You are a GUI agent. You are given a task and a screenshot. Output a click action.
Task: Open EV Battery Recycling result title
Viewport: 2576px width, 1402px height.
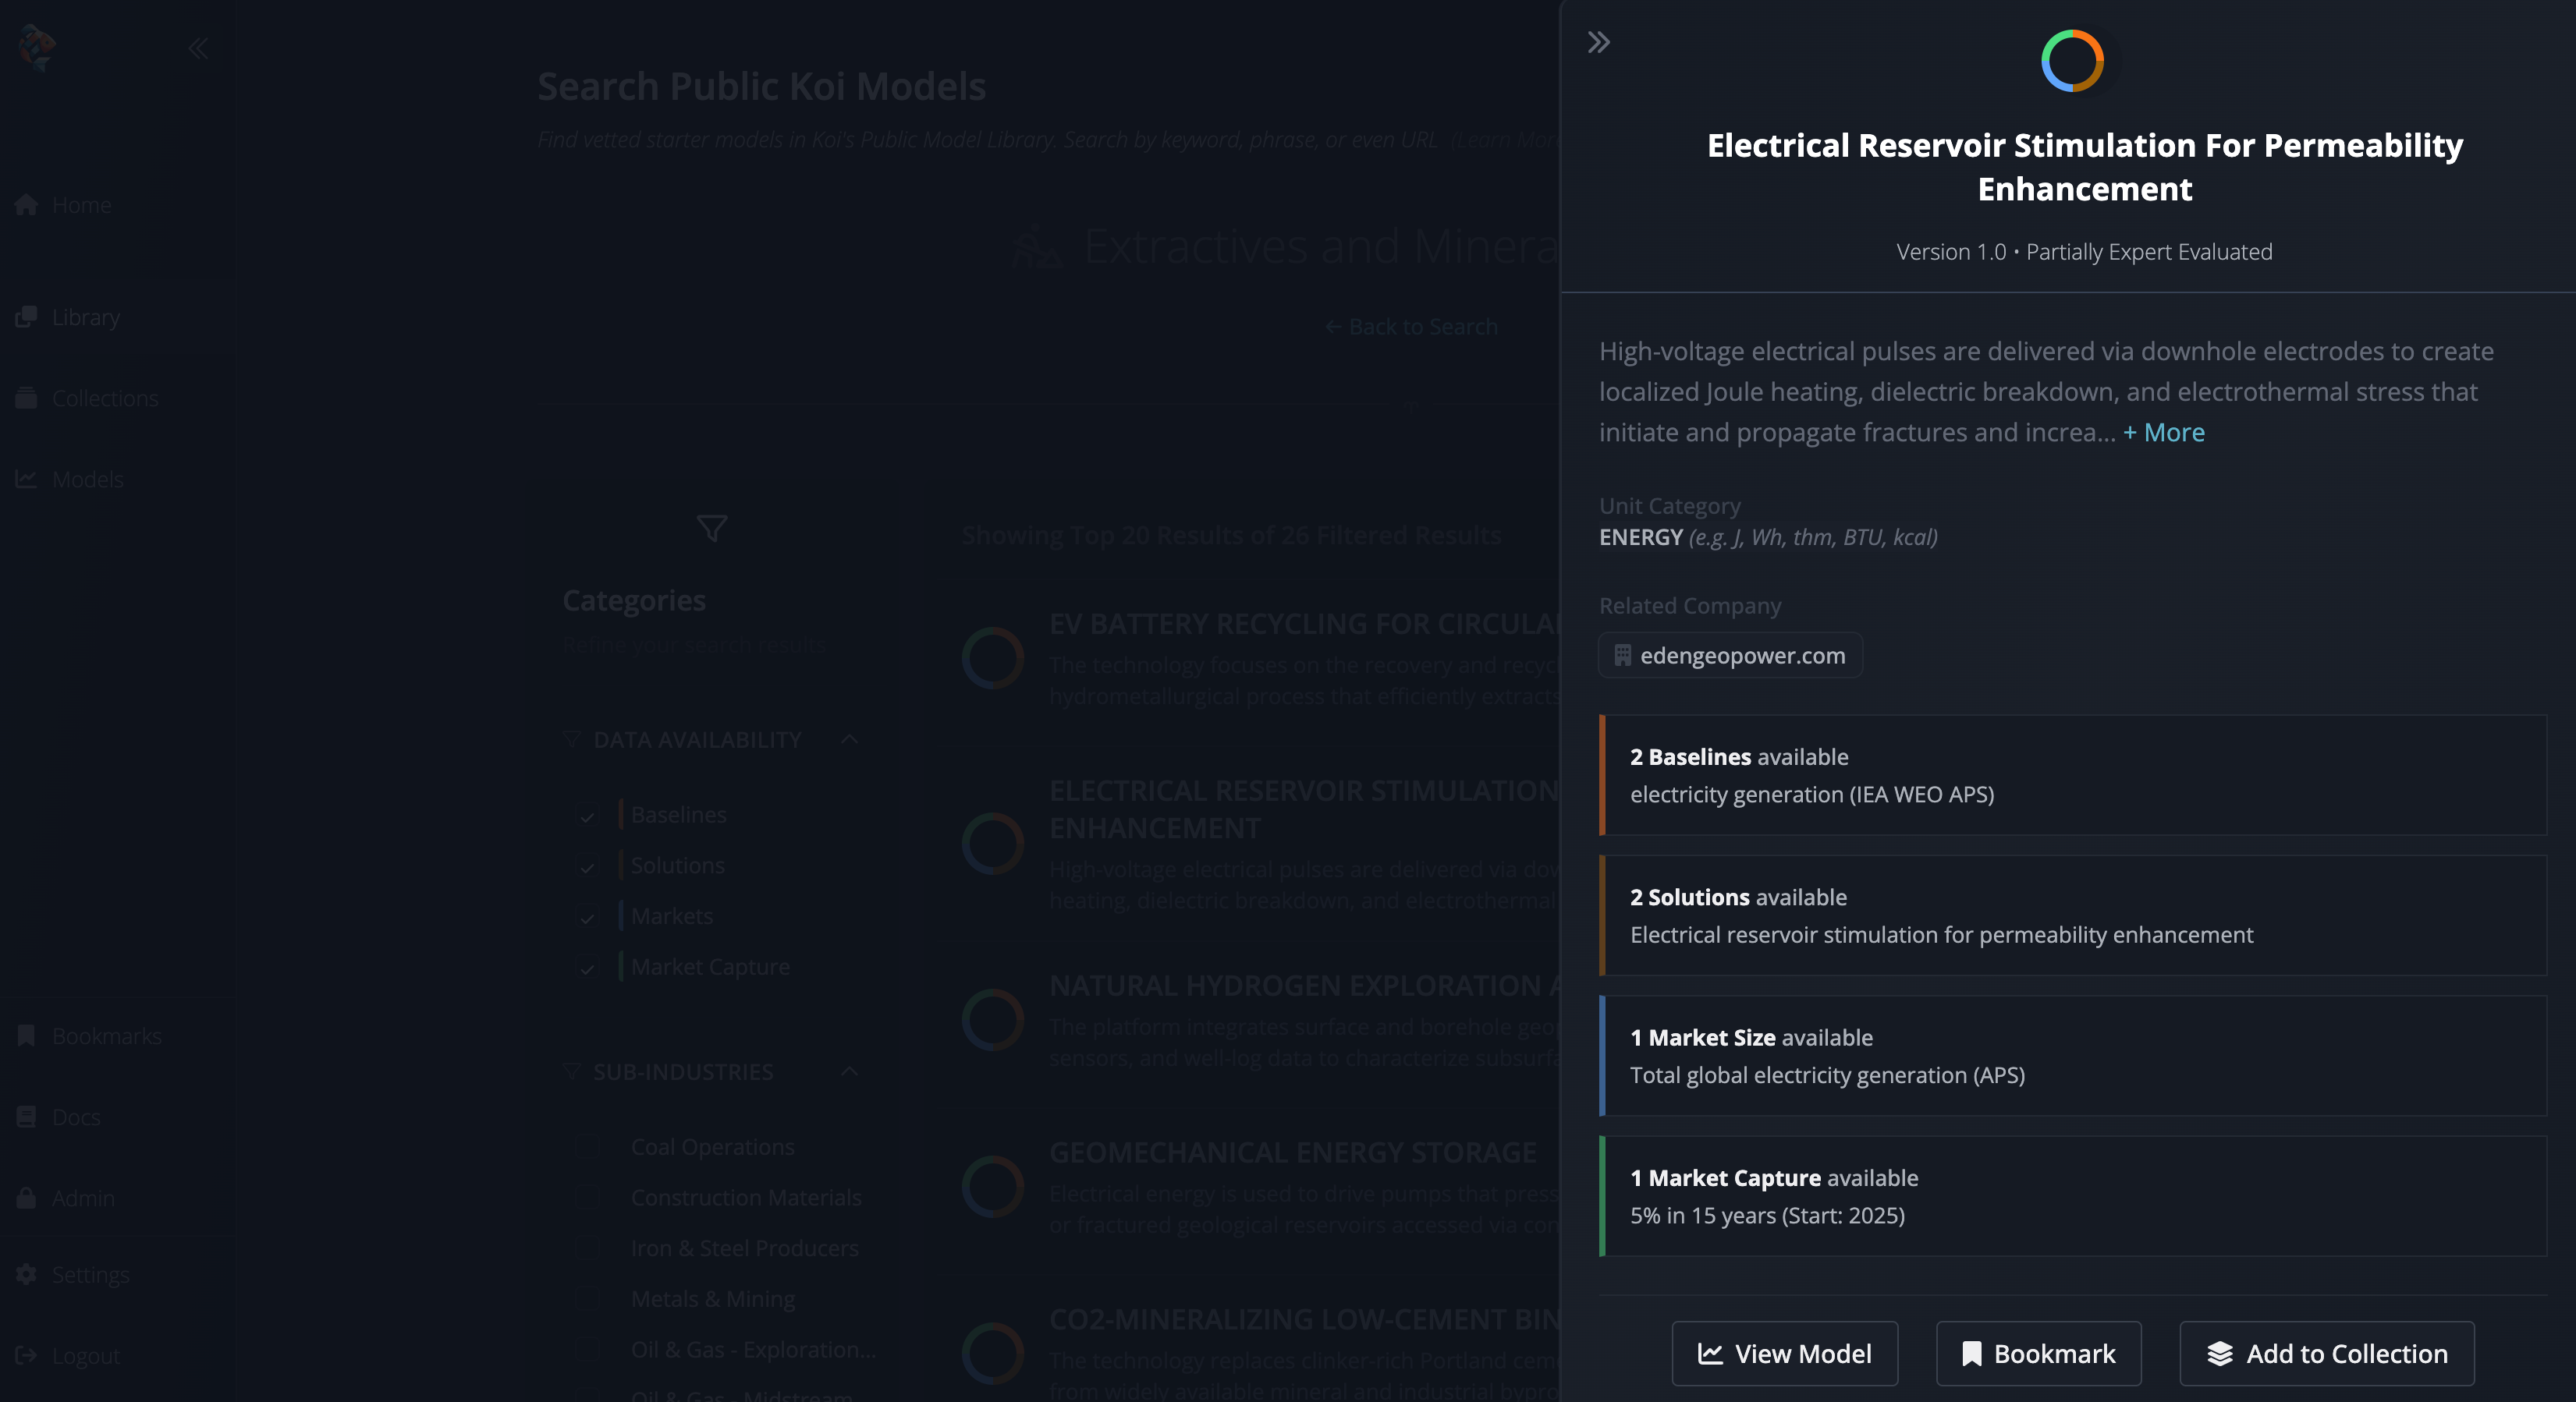click(1304, 624)
